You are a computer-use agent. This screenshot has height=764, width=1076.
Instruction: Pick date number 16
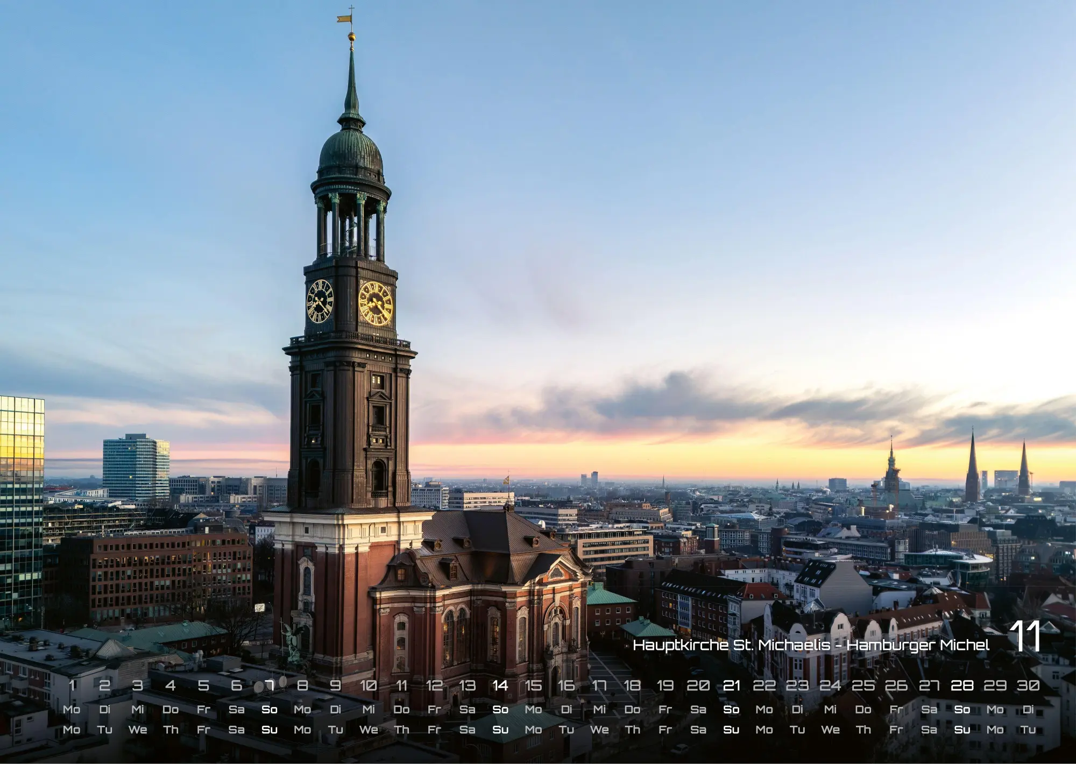click(x=567, y=685)
